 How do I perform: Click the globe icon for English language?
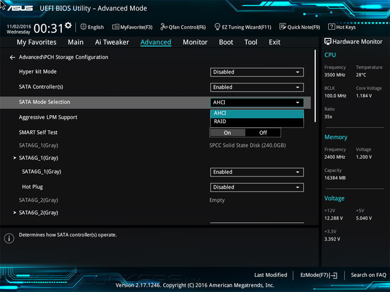coord(83,26)
